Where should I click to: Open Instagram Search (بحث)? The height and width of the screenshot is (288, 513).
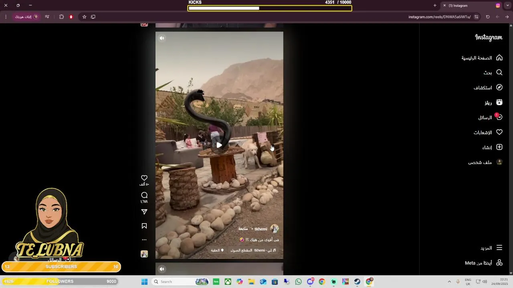tap(493, 72)
